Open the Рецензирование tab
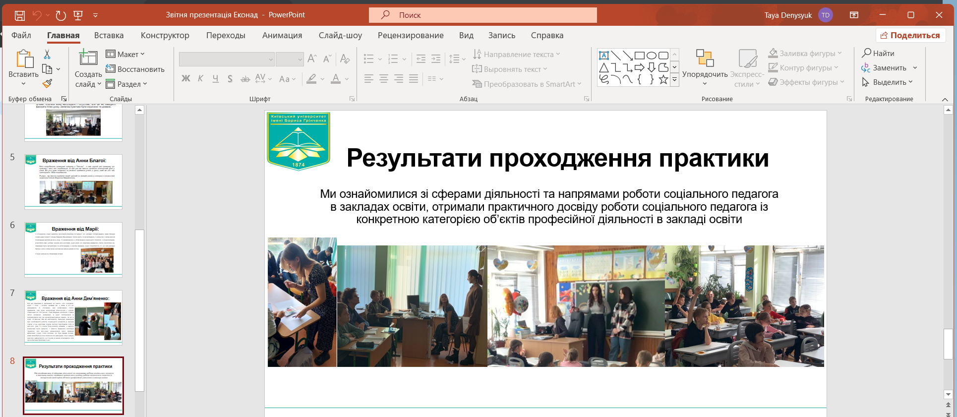 [x=411, y=35]
